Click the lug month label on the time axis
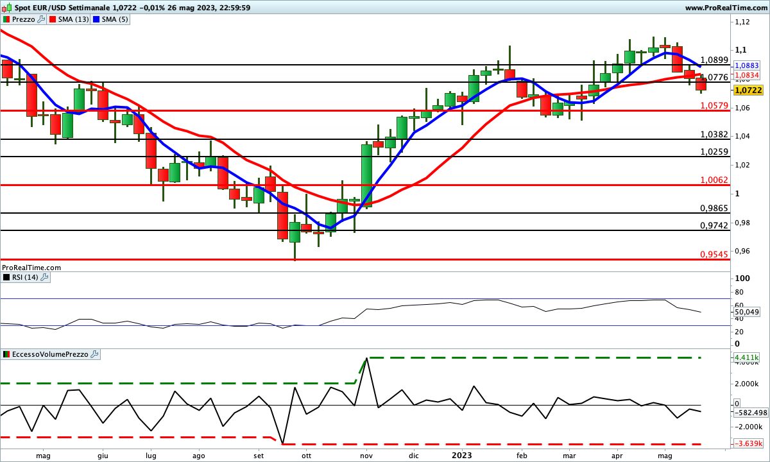The width and height of the screenshot is (770, 462). pos(151,456)
